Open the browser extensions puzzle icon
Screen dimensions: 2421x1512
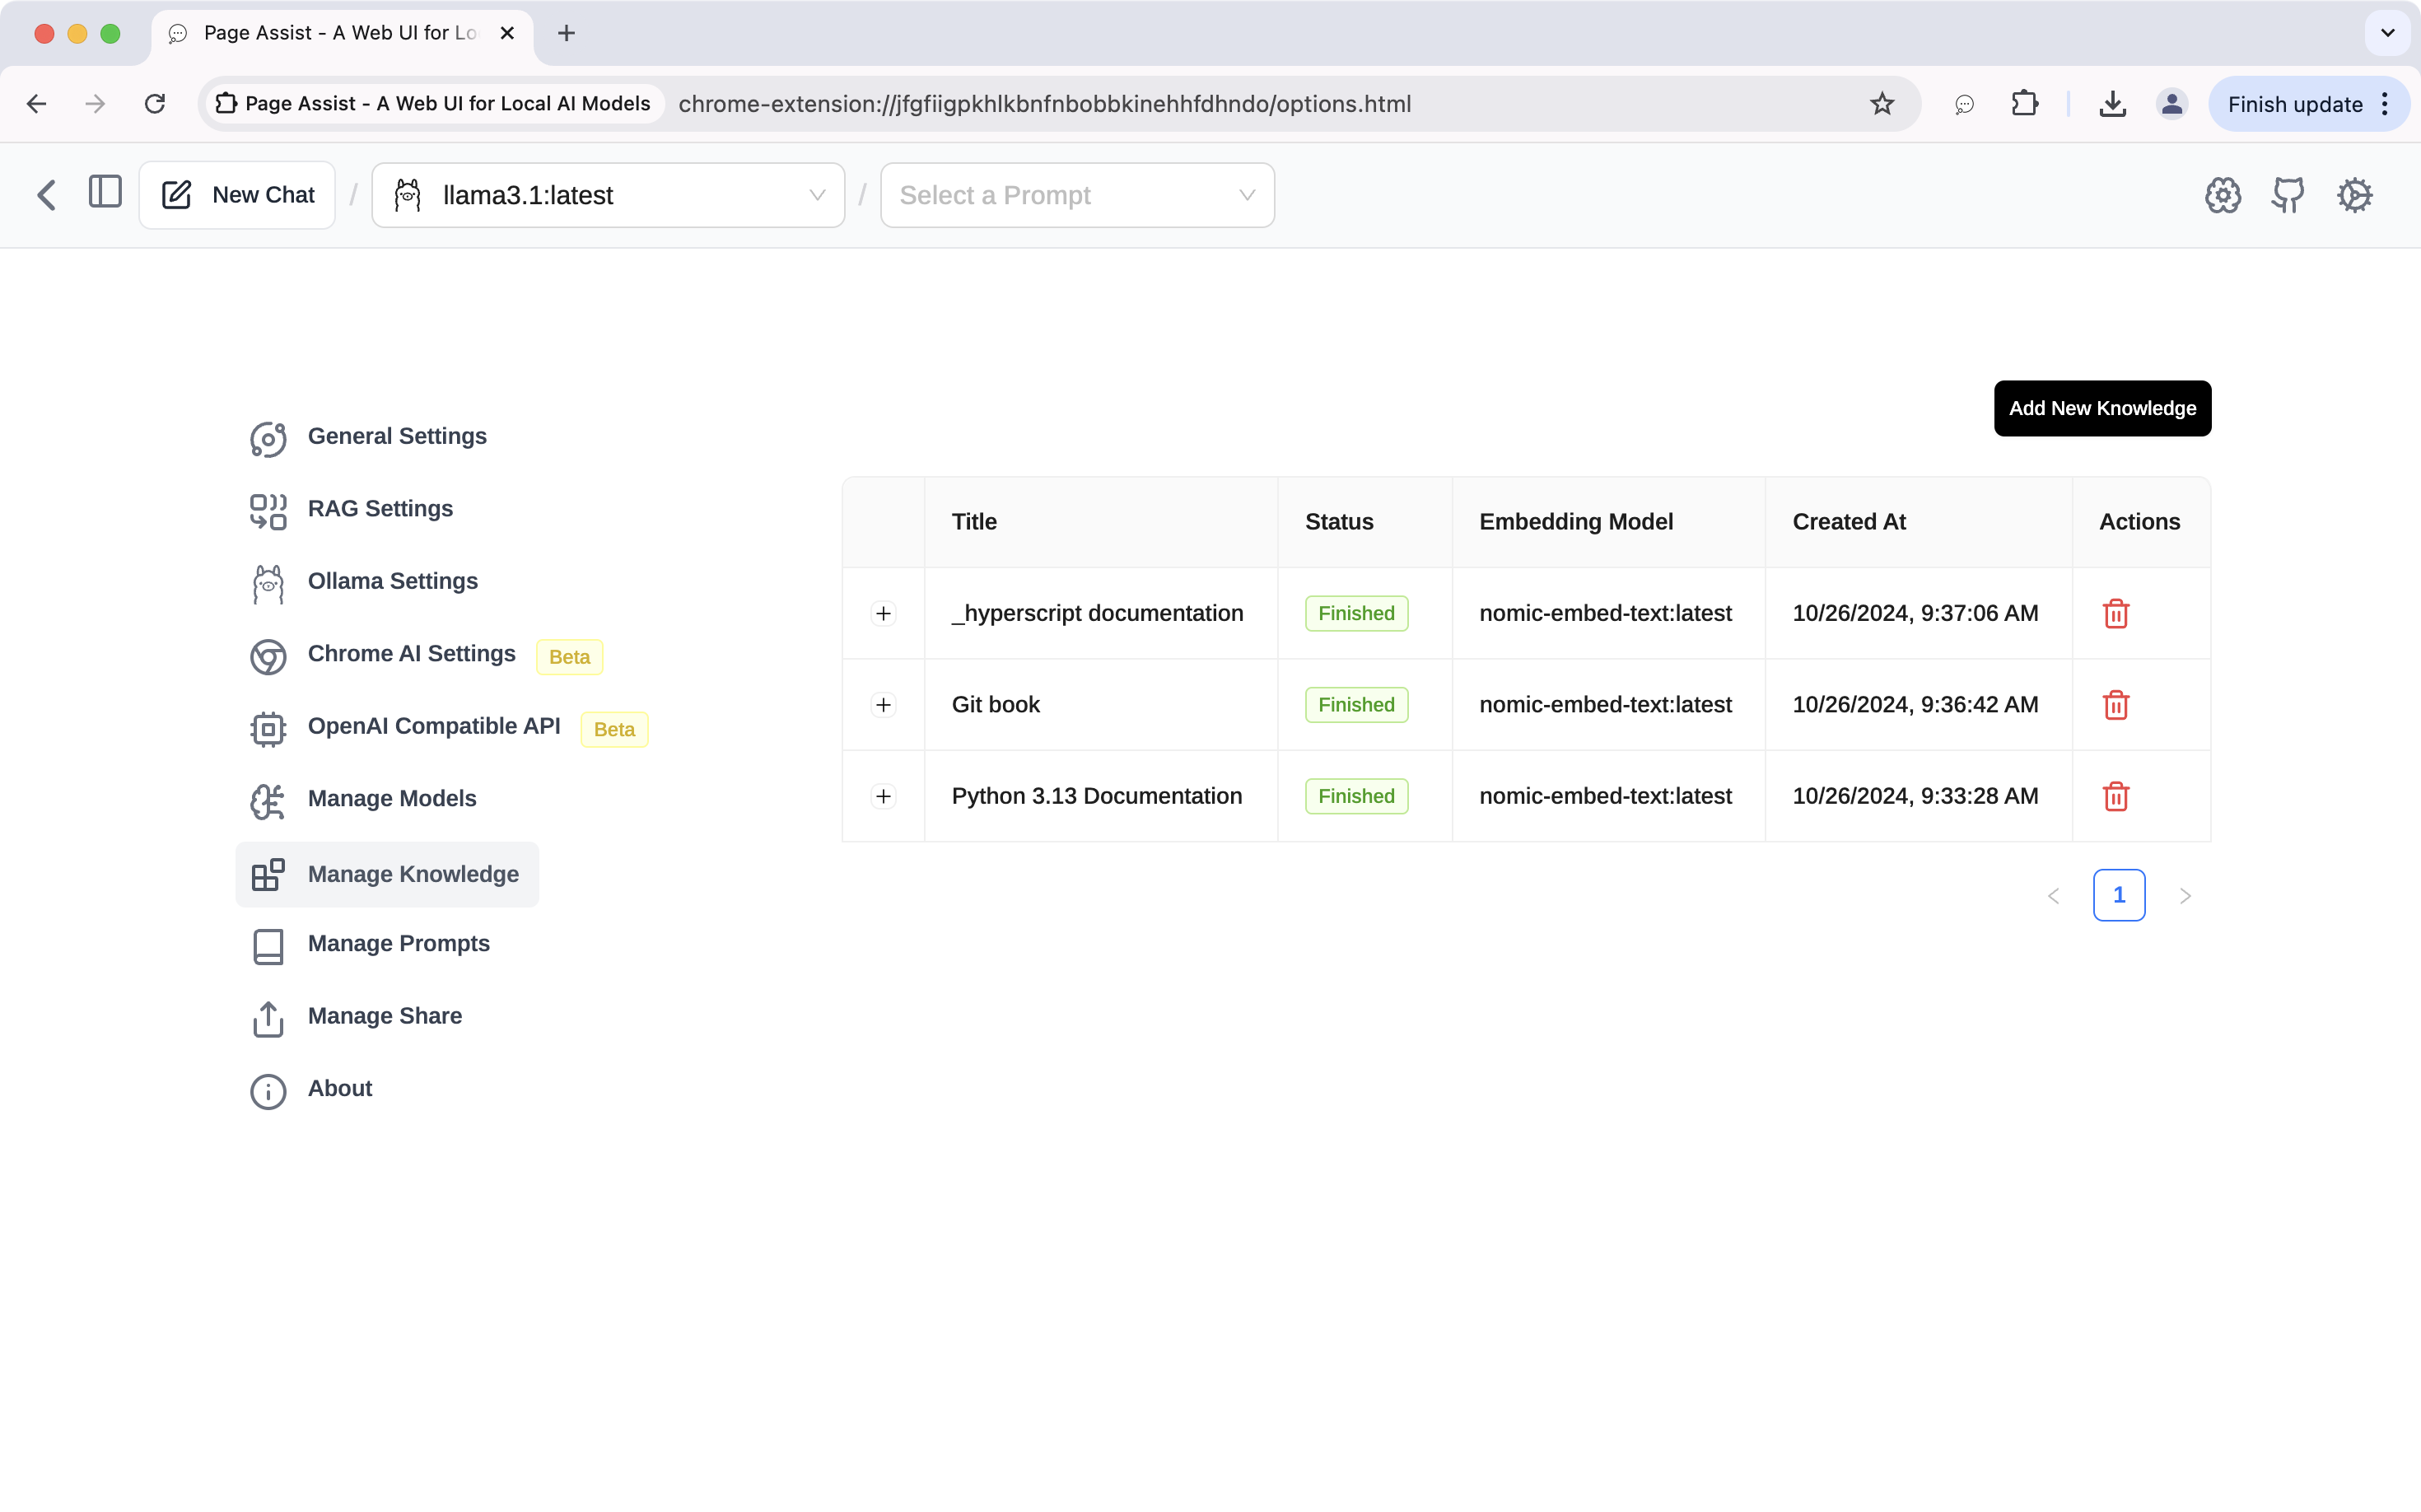click(x=2024, y=104)
